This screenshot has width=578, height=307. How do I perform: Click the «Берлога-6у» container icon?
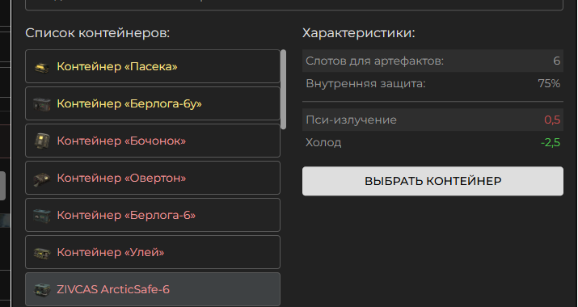(42, 104)
